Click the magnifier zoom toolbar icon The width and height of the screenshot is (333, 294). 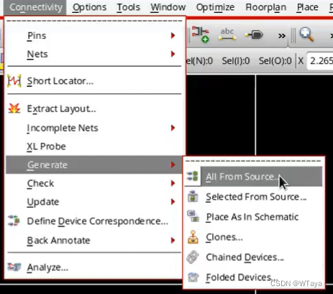306,35
